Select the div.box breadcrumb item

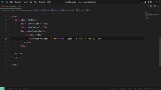[x=80, y=10]
